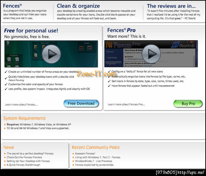Screen dimensions: 206x176
Task: Open community post 'Awesom Fences!'
Action: [85, 154]
